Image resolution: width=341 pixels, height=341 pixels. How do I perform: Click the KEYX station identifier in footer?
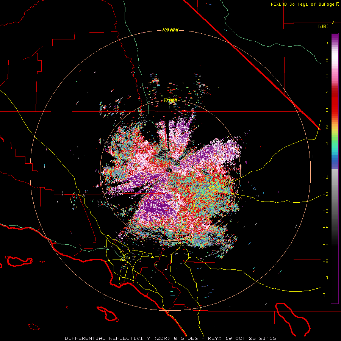pos(215,338)
